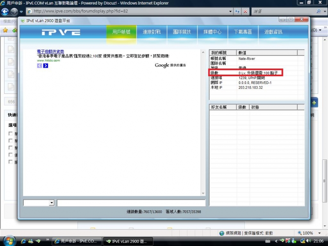Image resolution: width=328 pixels, height=246 pixels.
Task: Open the 用戶帳號 tab in IPvE
Action: coord(121,32)
